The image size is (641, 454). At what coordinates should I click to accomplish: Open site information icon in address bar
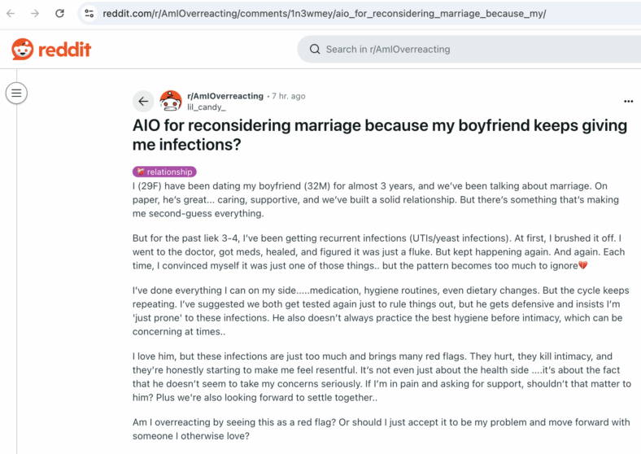tap(89, 14)
